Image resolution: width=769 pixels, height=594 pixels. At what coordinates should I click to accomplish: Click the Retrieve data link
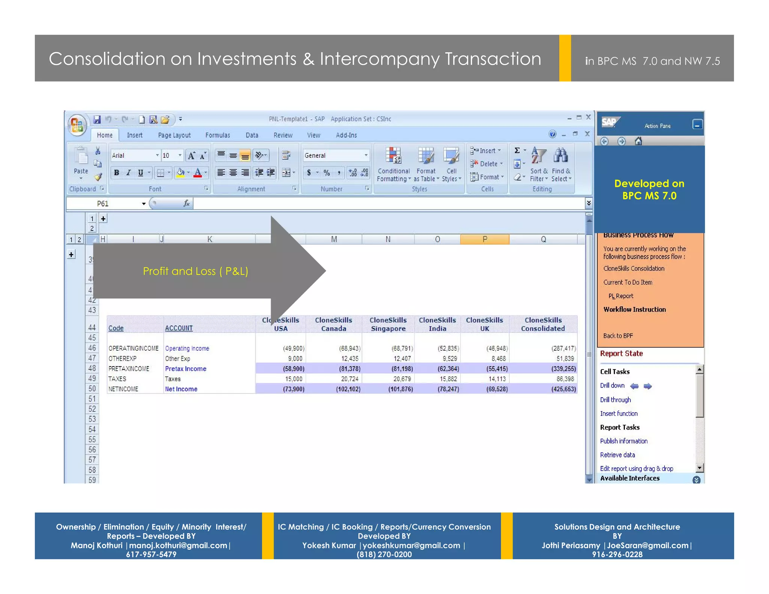617,455
